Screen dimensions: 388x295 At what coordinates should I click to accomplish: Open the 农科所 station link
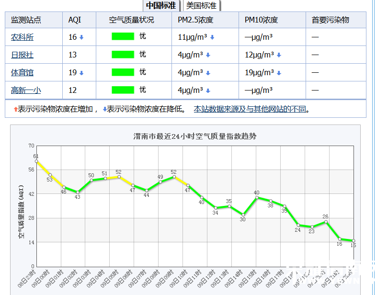22,37
